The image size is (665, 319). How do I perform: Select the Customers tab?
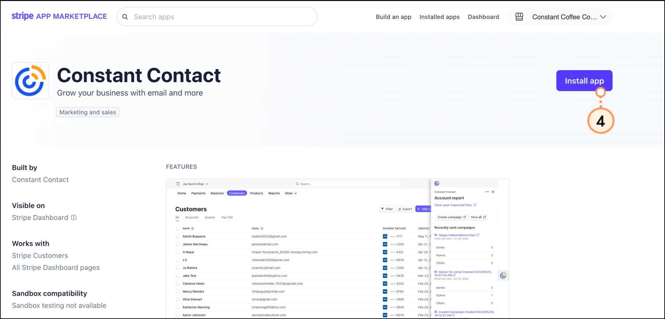[237, 193]
